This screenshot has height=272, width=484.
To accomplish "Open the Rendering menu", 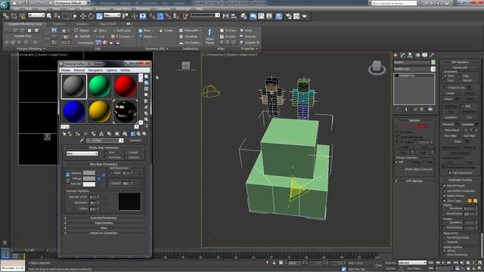I will coord(143,9).
